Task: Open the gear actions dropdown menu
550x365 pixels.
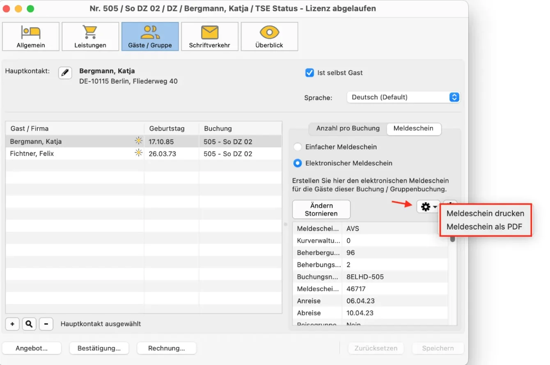Action: tap(429, 207)
